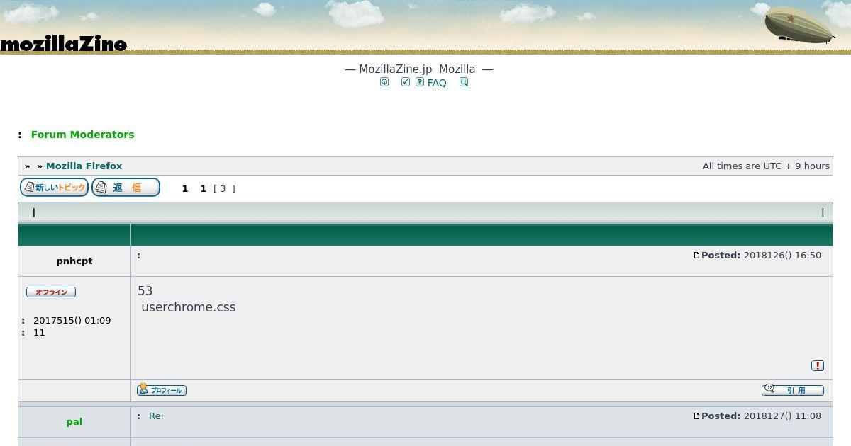Click the question mark FAQ icon

[420, 82]
